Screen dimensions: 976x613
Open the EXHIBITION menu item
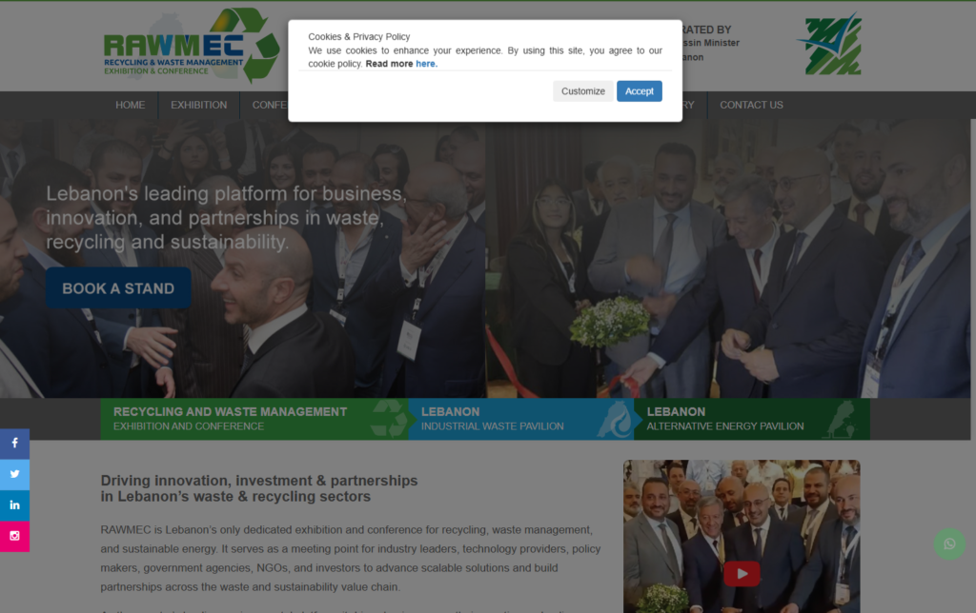click(198, 105)
